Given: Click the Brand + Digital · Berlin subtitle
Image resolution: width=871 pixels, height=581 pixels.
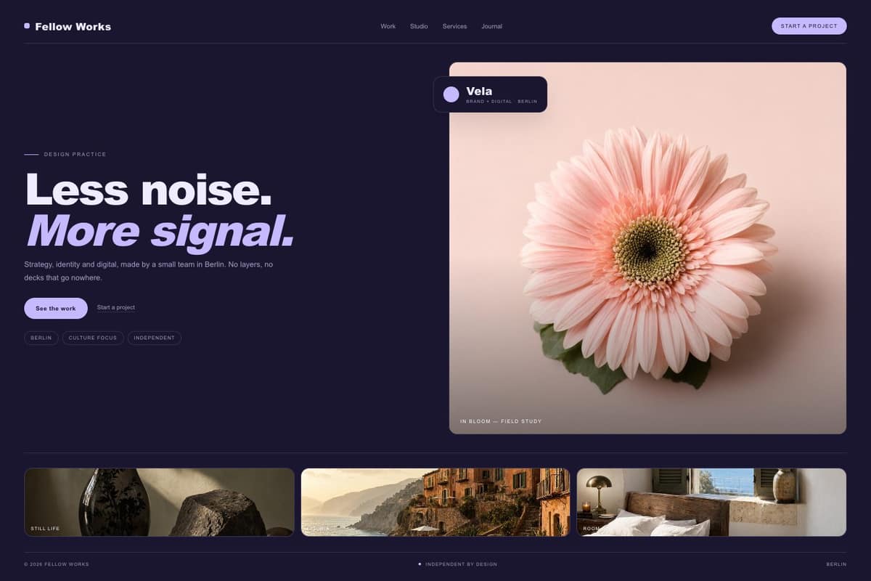Looking at the screenshot, I should click(x=502, y=102).
